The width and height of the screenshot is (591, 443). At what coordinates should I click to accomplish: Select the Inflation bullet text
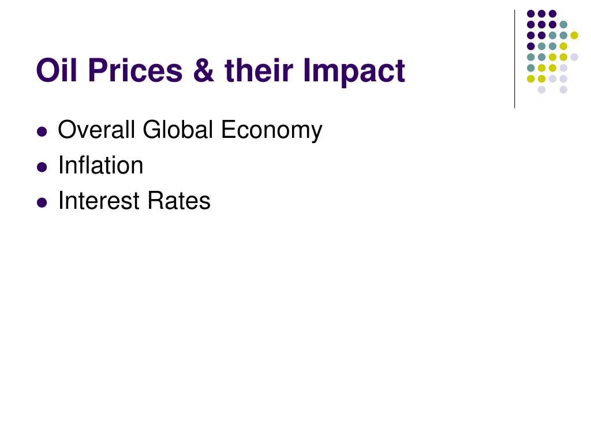click(x=100, y=165)
